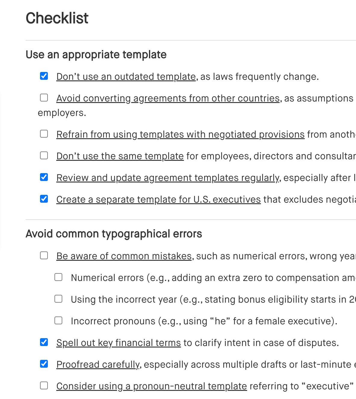
Task: Check "Avoid converting agreements from other countries"
Action: click(44, 98)
